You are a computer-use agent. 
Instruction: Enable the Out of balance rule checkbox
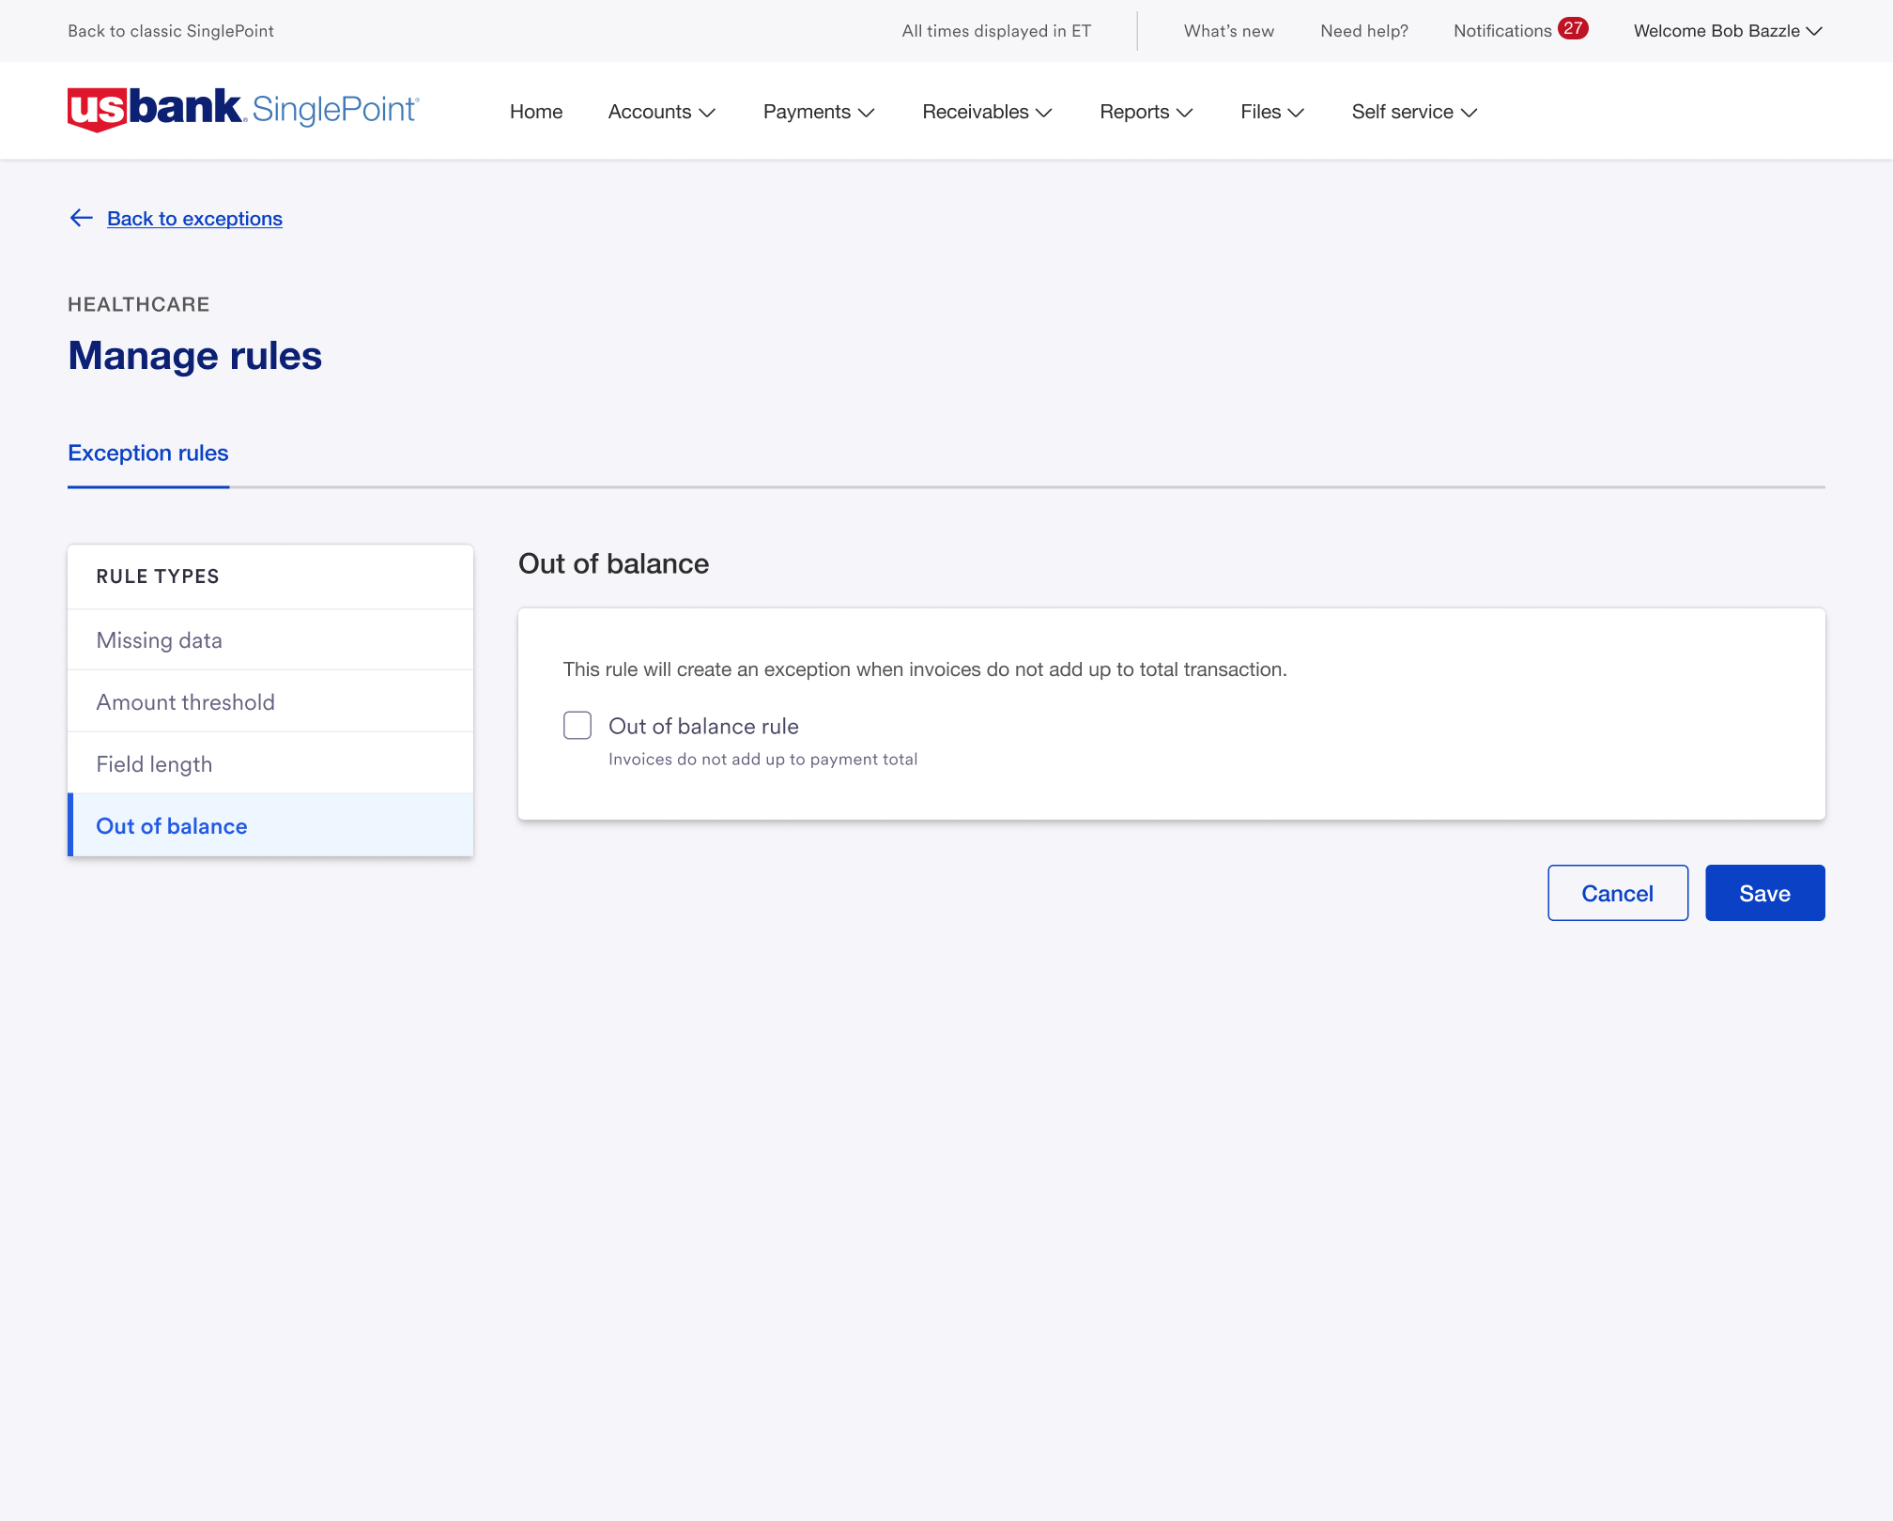point(577,725)
